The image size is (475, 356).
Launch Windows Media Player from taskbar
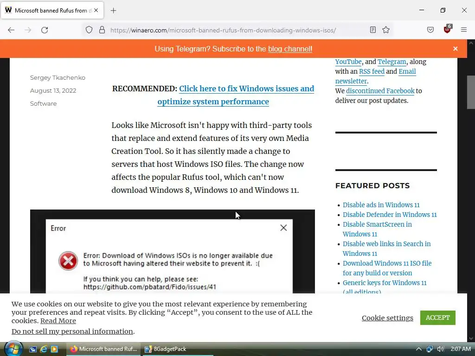[54, 349]
